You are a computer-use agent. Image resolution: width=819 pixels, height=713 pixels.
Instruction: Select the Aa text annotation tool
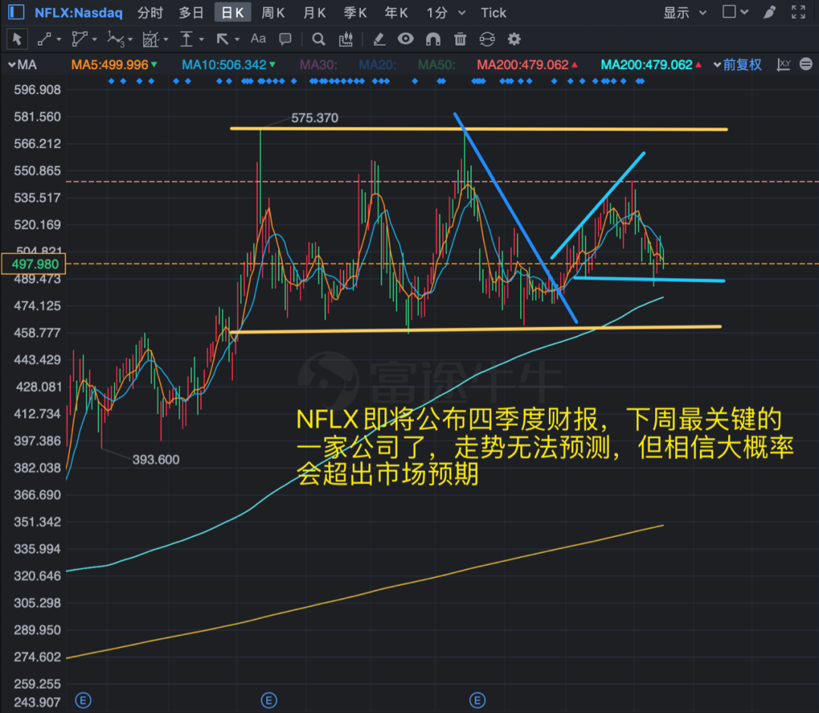(258, 39)
